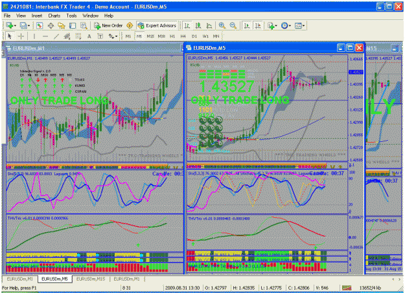Click the V: 546 status entry
405x293 pixels.
point(322,288)
